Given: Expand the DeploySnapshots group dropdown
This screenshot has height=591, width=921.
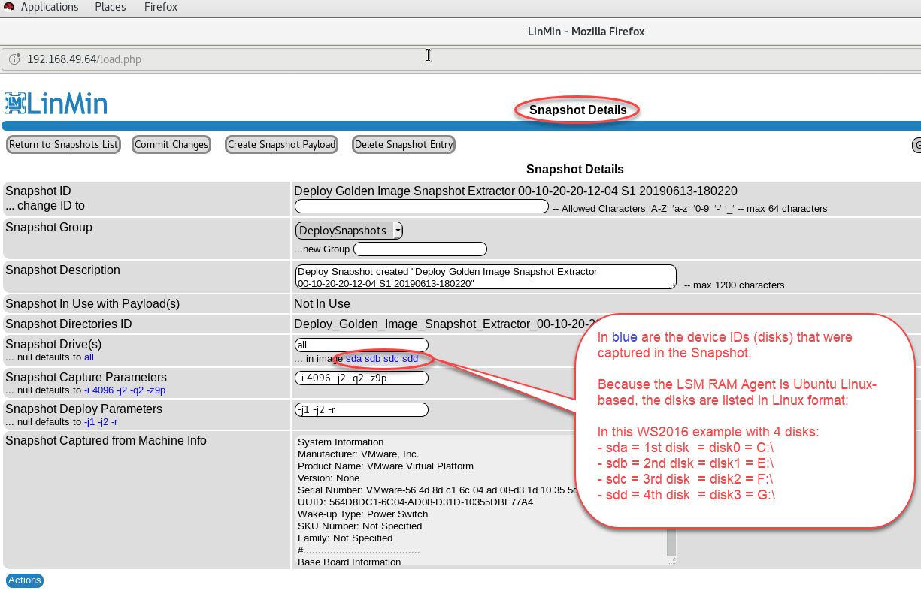Looking at the screenshot, I should pyautogui.click(x=350, y=231).
